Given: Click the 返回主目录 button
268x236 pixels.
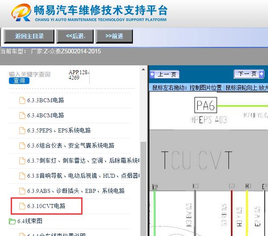Looking at the screenshot, I should (29, 36).
